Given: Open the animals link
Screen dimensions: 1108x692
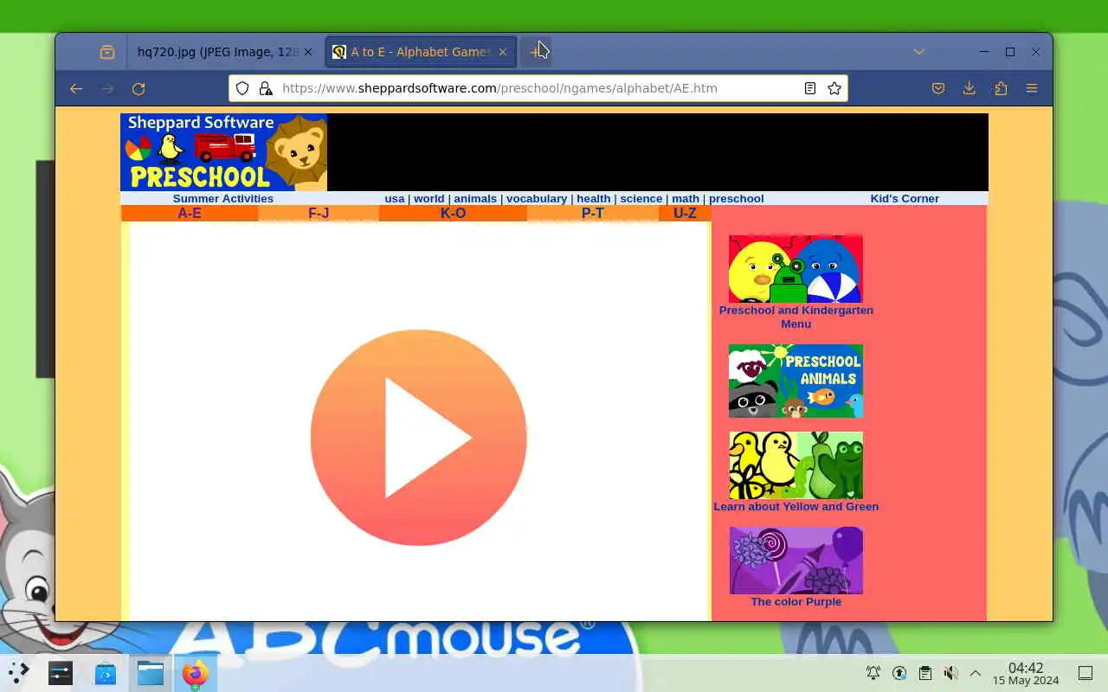Looking at the screenshot, I should (475, 198).
